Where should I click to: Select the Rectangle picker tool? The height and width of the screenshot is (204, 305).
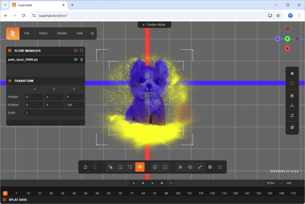coord(110,167)
